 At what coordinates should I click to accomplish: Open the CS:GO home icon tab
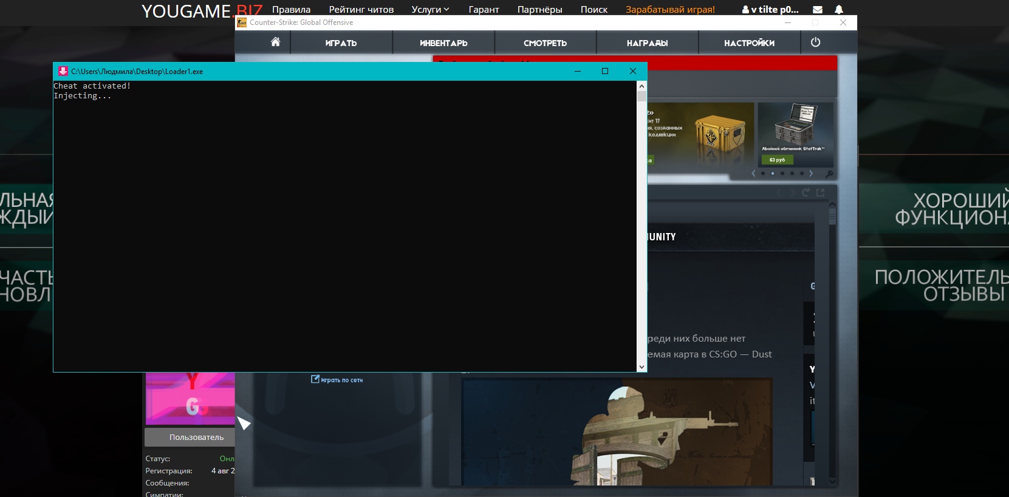pos(275,42)
